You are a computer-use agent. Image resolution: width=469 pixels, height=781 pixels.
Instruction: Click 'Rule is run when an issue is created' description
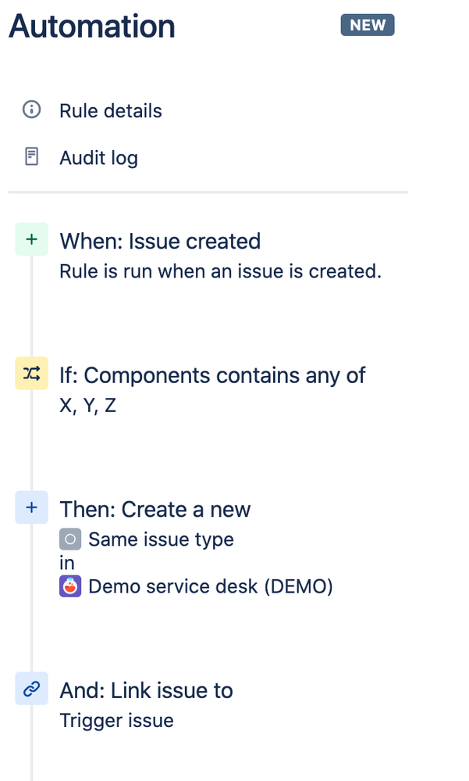(x=220, y=271)
